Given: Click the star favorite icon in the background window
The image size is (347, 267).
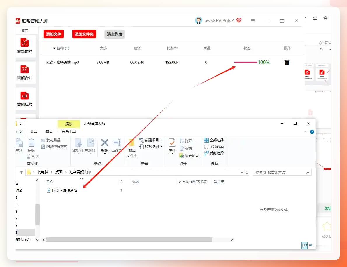Looking at the screenshot, I should pos(325,18).
